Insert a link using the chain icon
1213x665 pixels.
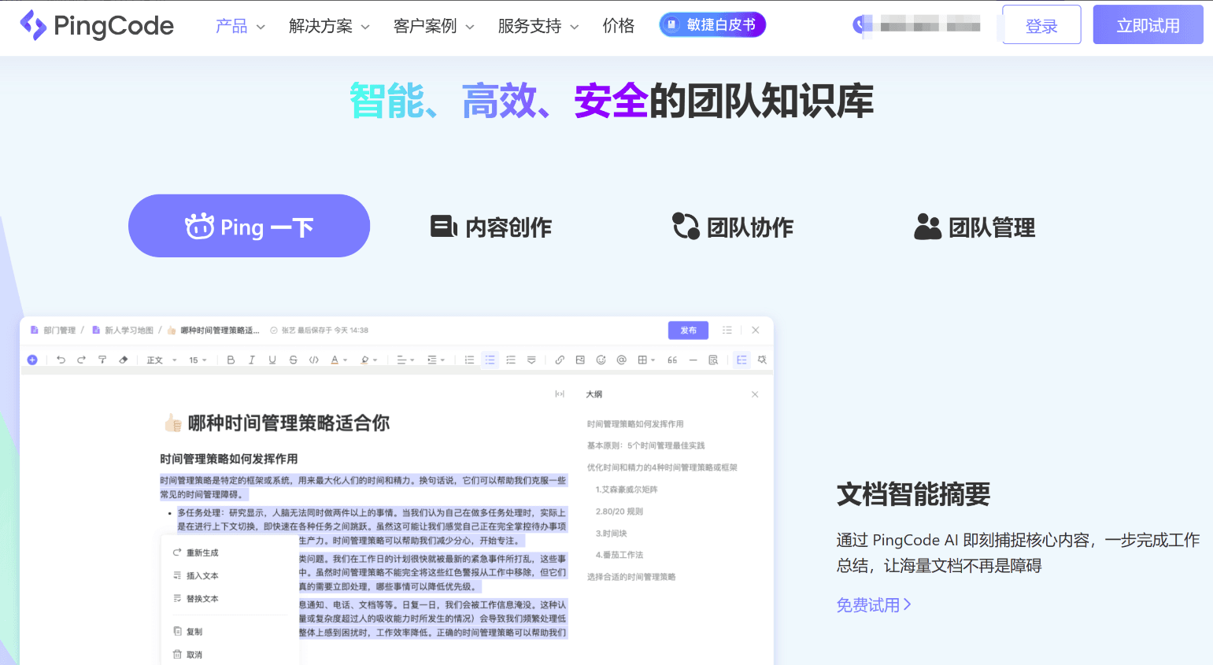(560, 360)
